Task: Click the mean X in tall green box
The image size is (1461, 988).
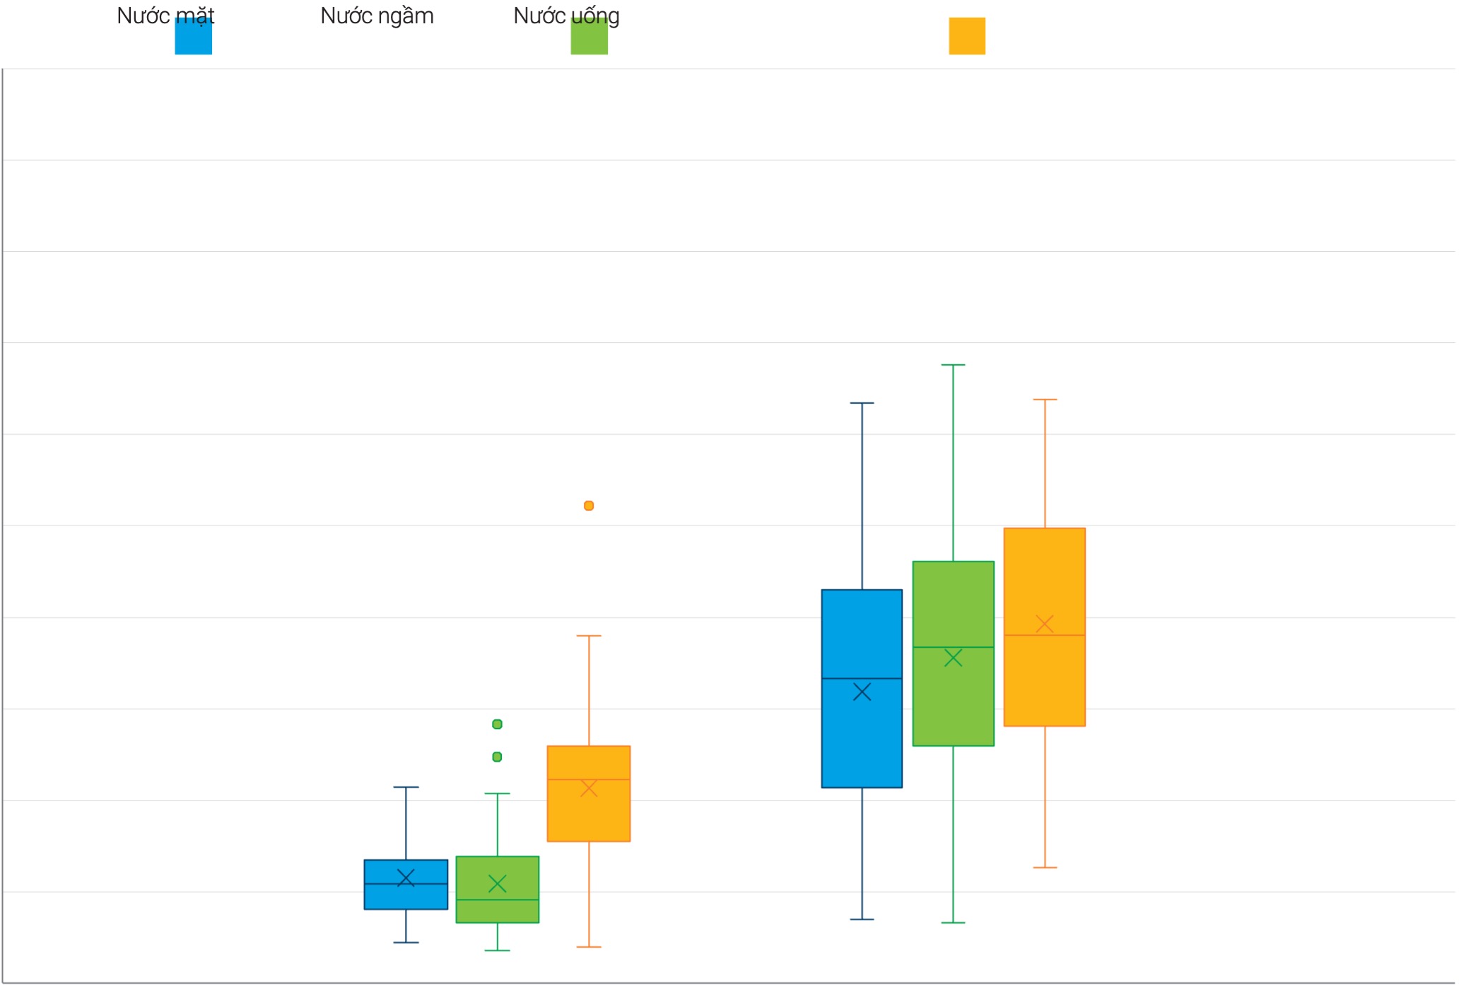Action: 953,658
